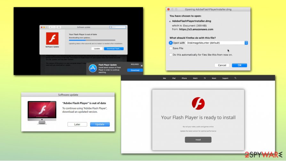Image resolution: width=286 pixels, height=161 pixels.
Task: Click the Download Flash... button
Action: tap(114, 49)
